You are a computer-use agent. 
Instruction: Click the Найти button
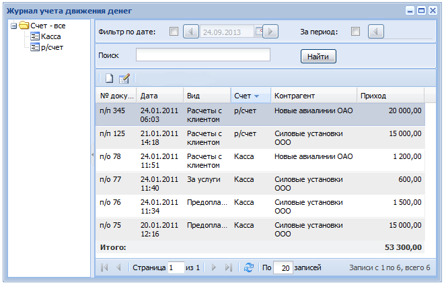(318, 57)
